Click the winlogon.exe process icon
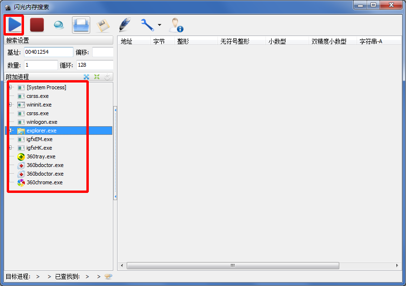This screenshot has width=406, height=286. (x=21, y=122)
